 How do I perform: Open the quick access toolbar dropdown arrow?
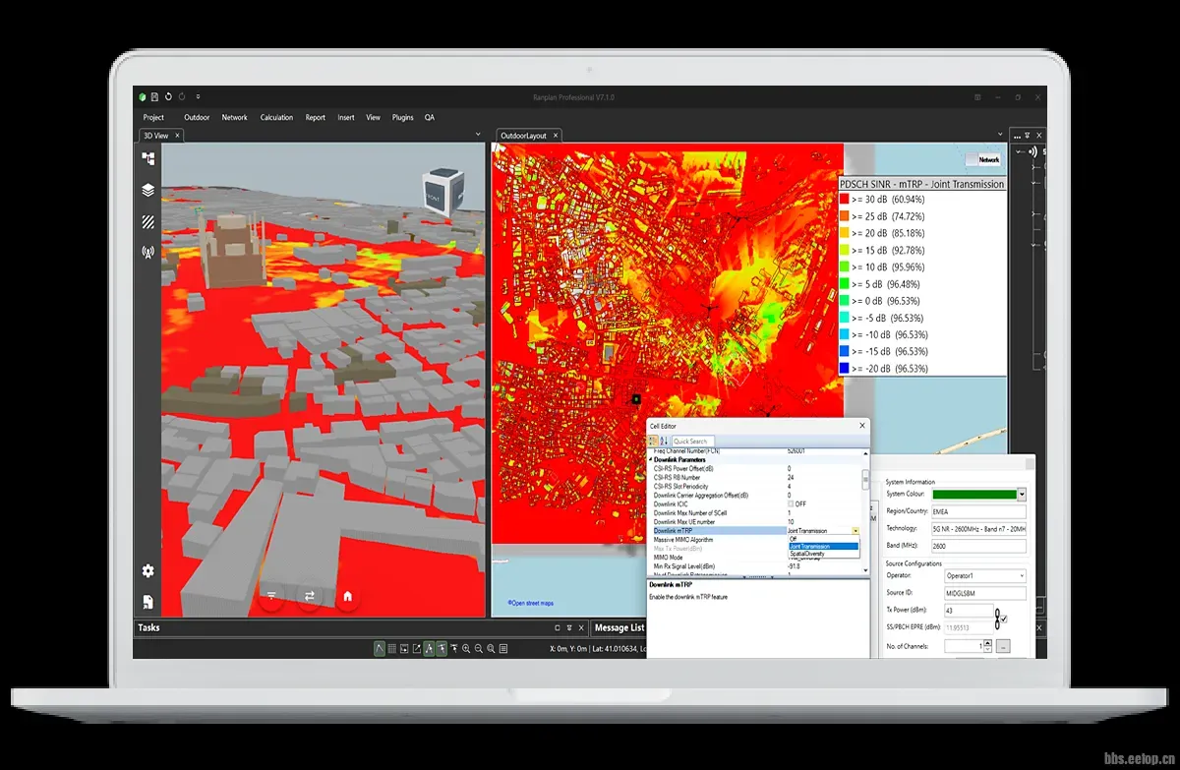[x=198, y=97]
